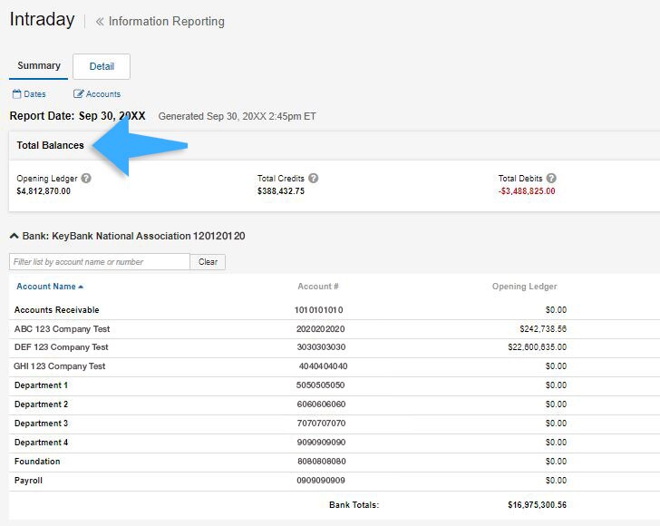The width and height of the screenshot is (660, 526).
Task: Select the Payroll account row
Action: (28, 481)
